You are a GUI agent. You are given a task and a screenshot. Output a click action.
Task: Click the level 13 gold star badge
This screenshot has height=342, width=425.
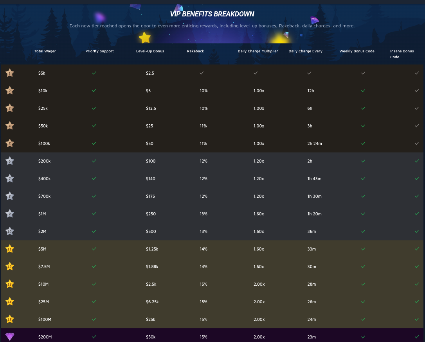10,284
